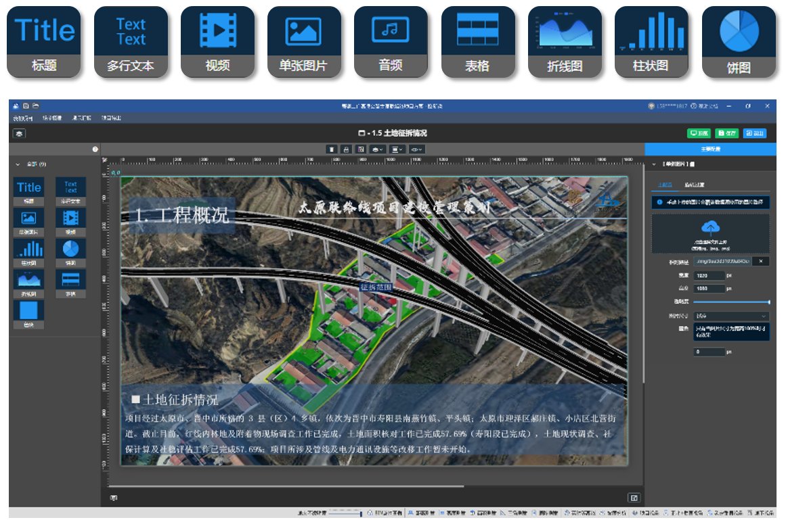Open the image fill mode dropdown
786x522 pixels.
pyautogui.click(x=731, y=316)
